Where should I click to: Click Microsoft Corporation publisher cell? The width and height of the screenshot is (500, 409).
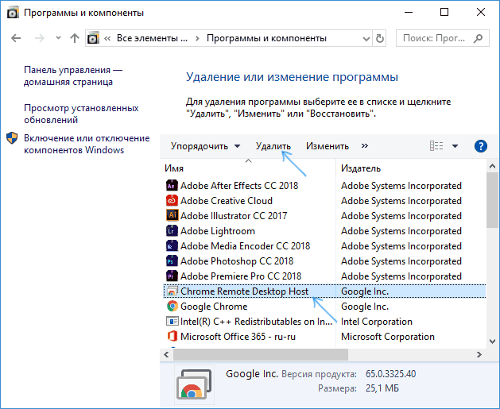388,337
